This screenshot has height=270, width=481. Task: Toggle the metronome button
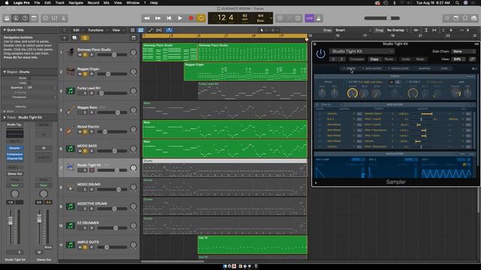click(x=319, y=18)
